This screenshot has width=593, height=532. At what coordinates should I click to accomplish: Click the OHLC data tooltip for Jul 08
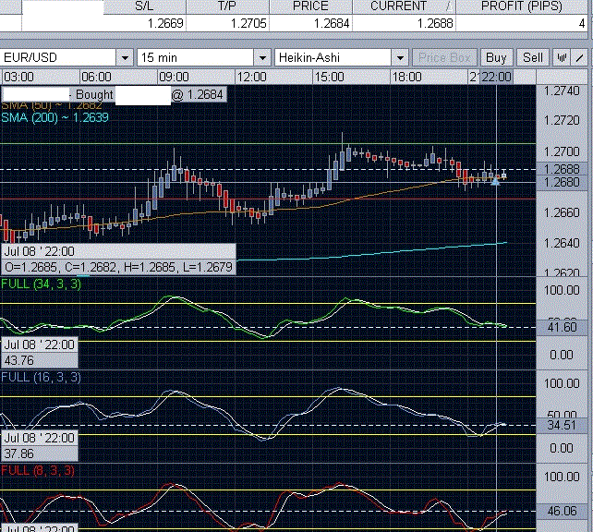click(x=118, y=260)
